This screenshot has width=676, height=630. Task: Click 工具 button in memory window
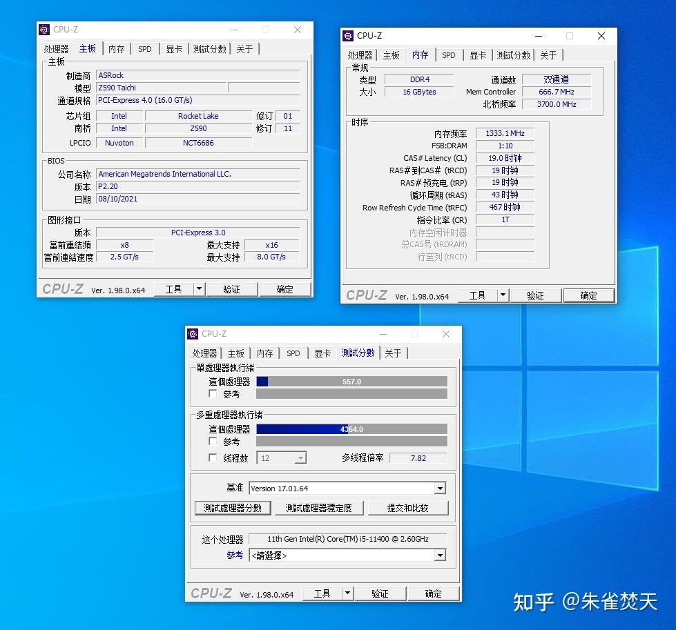click(x=478, y=295)
